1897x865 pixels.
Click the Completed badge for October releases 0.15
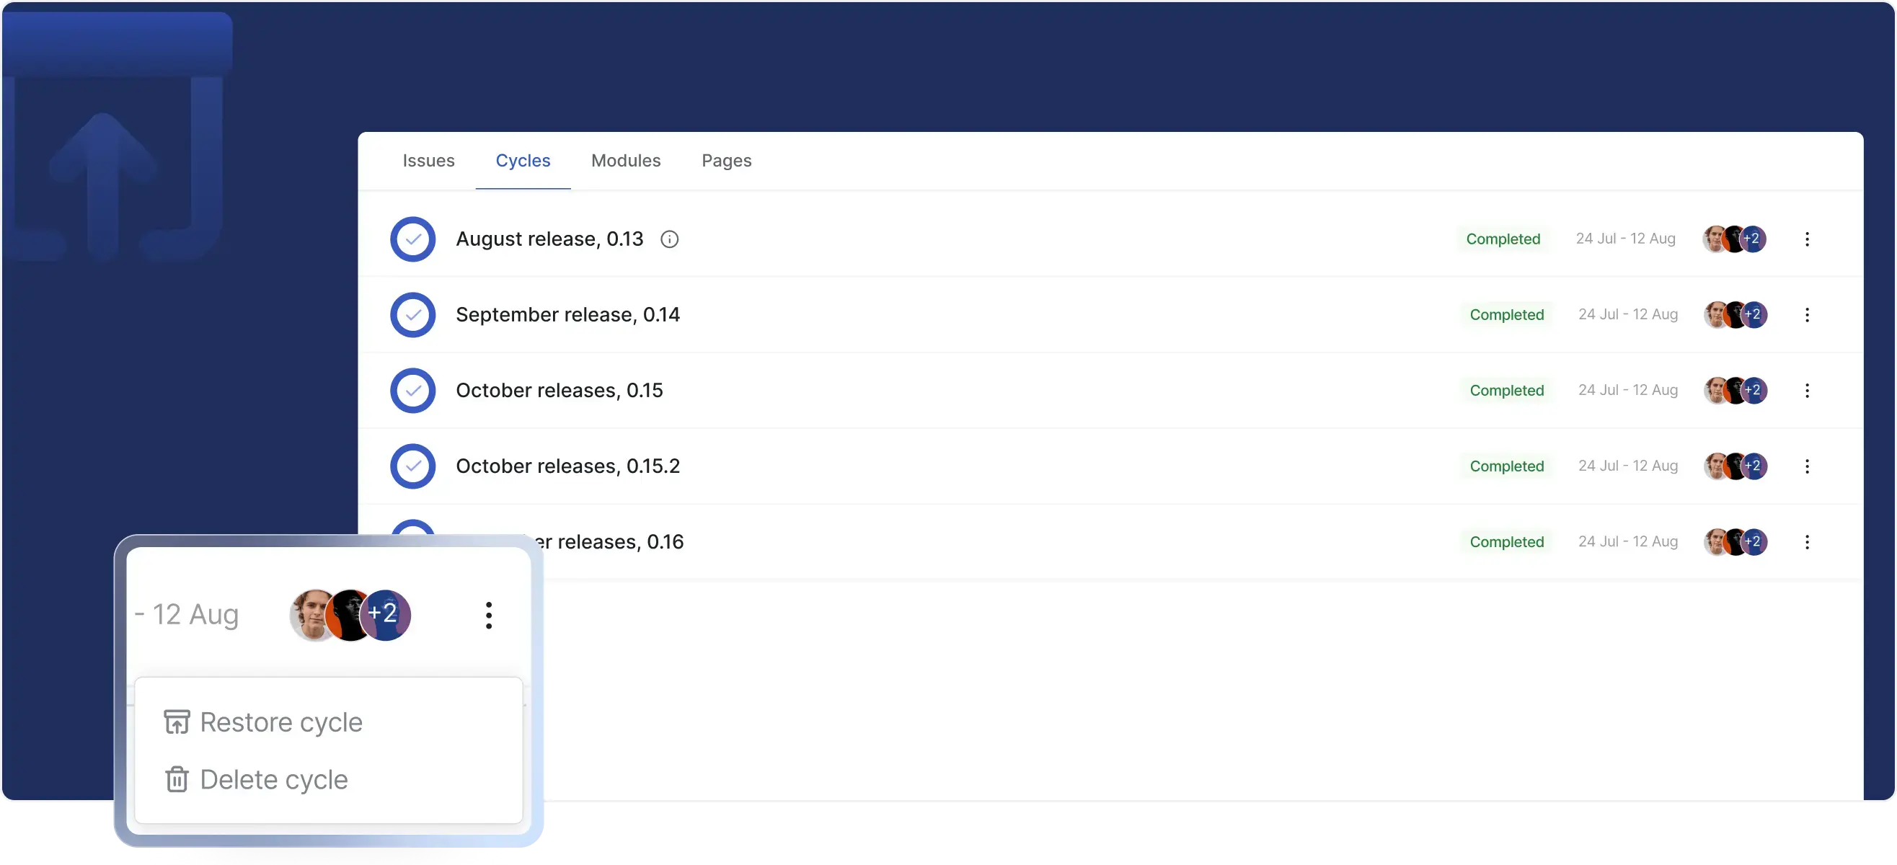pos(1506,391)
